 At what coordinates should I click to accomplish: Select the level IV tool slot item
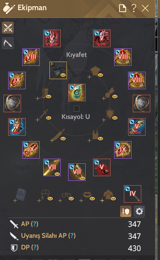point(132,194)
